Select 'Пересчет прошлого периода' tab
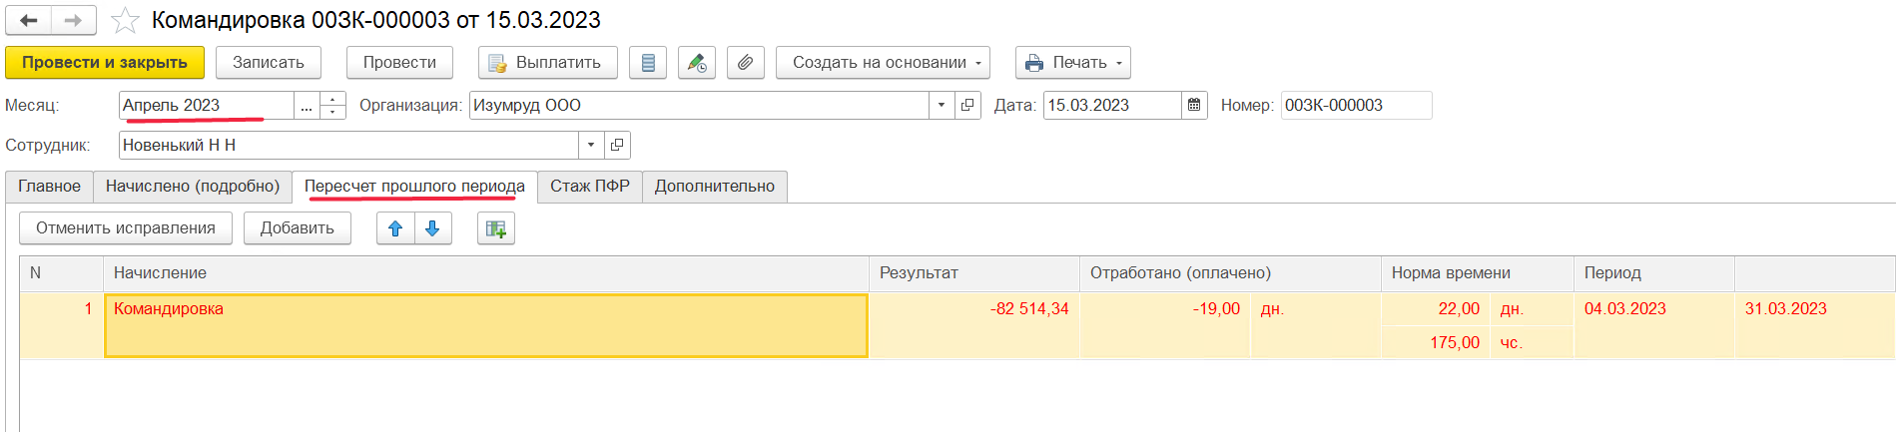The width and height of the screenshot is (1896, 432). coord(414,187)
